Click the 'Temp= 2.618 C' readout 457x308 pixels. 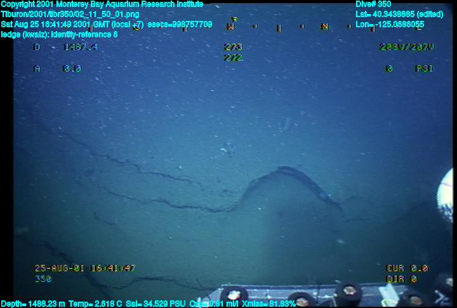(x=95, y=304)
